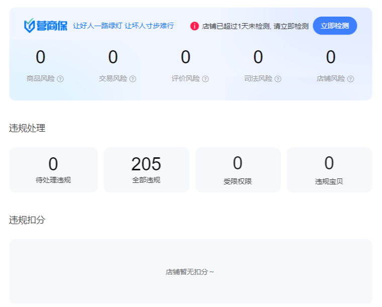Screen dimensions: 382x307
Task: Select the 司法风险 label
Action: coord(258,79)
